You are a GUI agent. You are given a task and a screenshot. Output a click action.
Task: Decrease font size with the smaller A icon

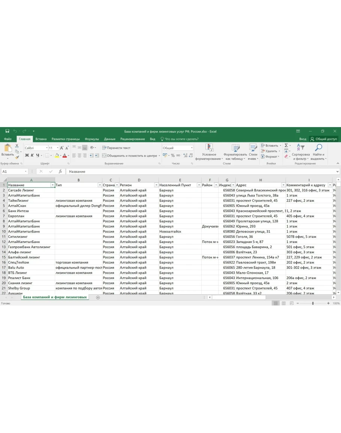(67, 148)
